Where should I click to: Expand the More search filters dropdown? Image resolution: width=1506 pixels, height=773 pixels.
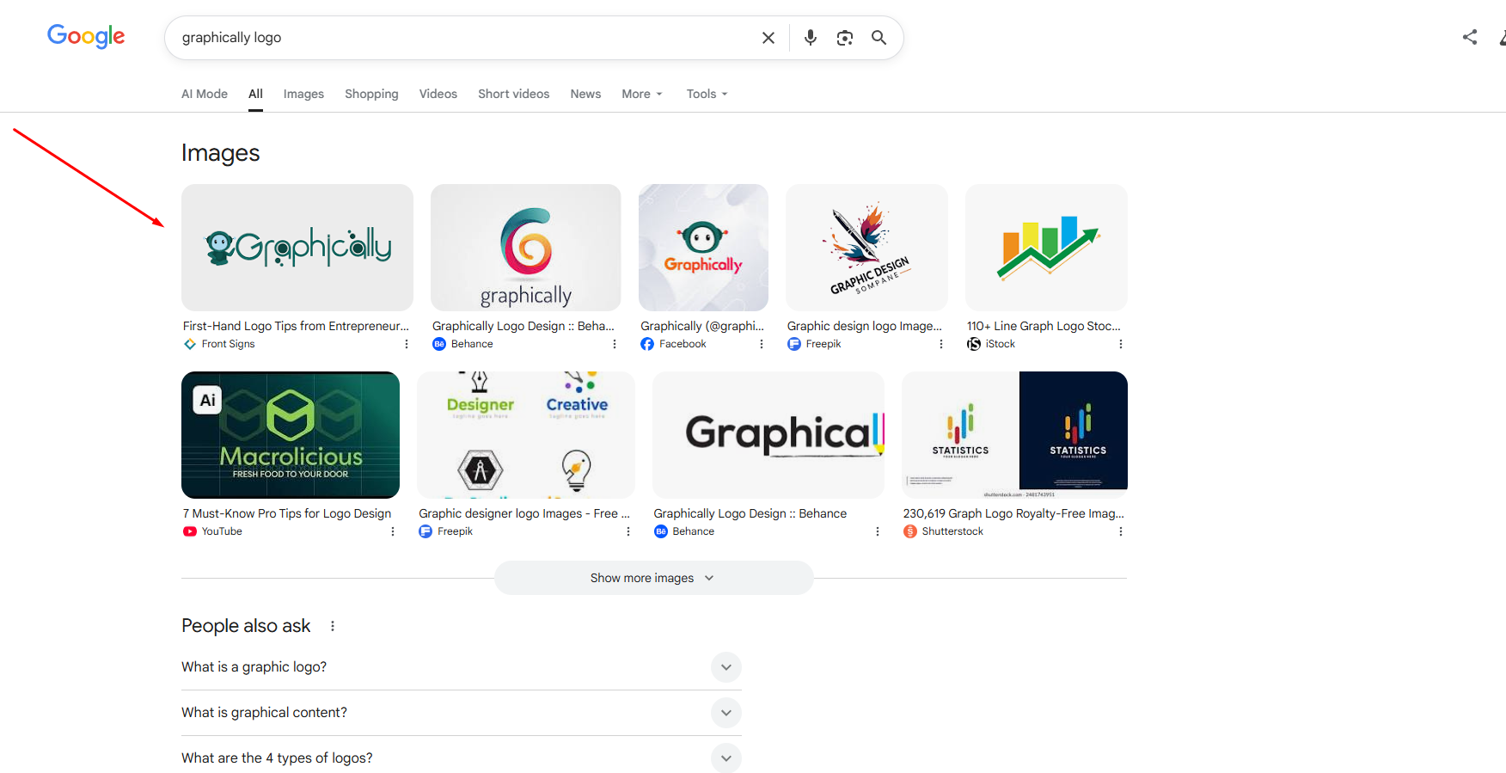641,94
